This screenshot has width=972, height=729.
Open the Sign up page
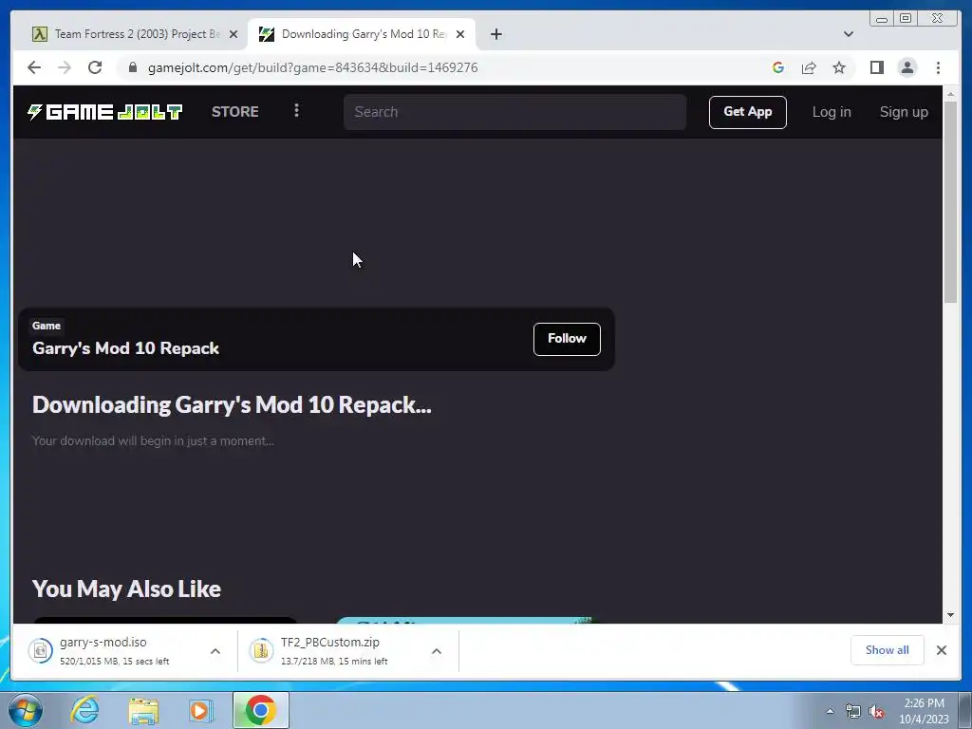(904, 112)
